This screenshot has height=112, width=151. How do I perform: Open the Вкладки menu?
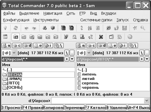click(109, 13)
